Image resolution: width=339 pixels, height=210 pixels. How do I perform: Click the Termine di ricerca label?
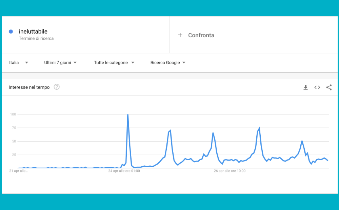[x=36, y=39]
